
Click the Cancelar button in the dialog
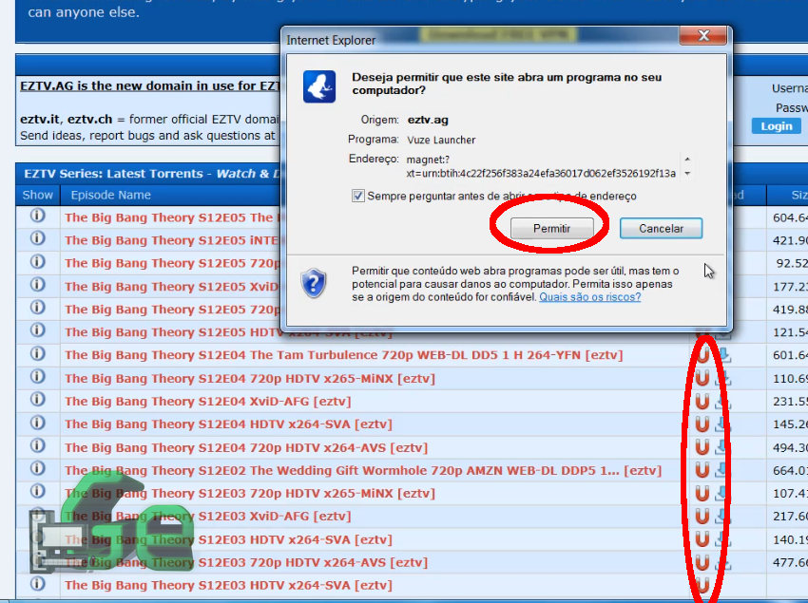coord(662,228)
